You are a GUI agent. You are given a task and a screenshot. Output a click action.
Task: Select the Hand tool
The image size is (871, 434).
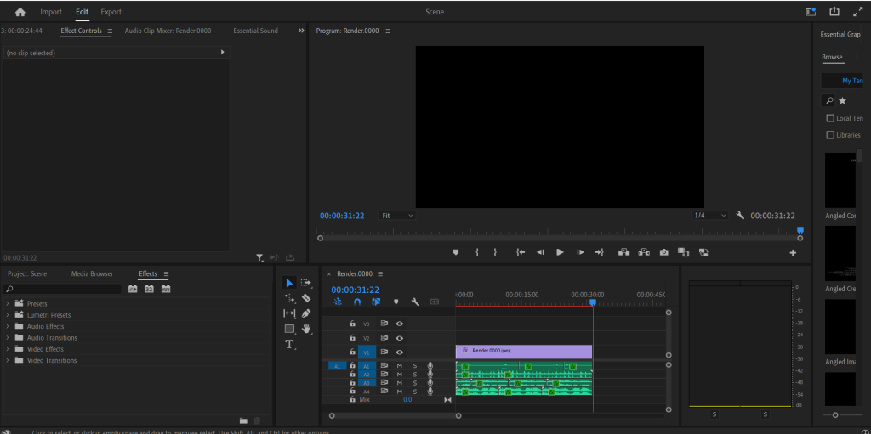(x=306, y=329)
